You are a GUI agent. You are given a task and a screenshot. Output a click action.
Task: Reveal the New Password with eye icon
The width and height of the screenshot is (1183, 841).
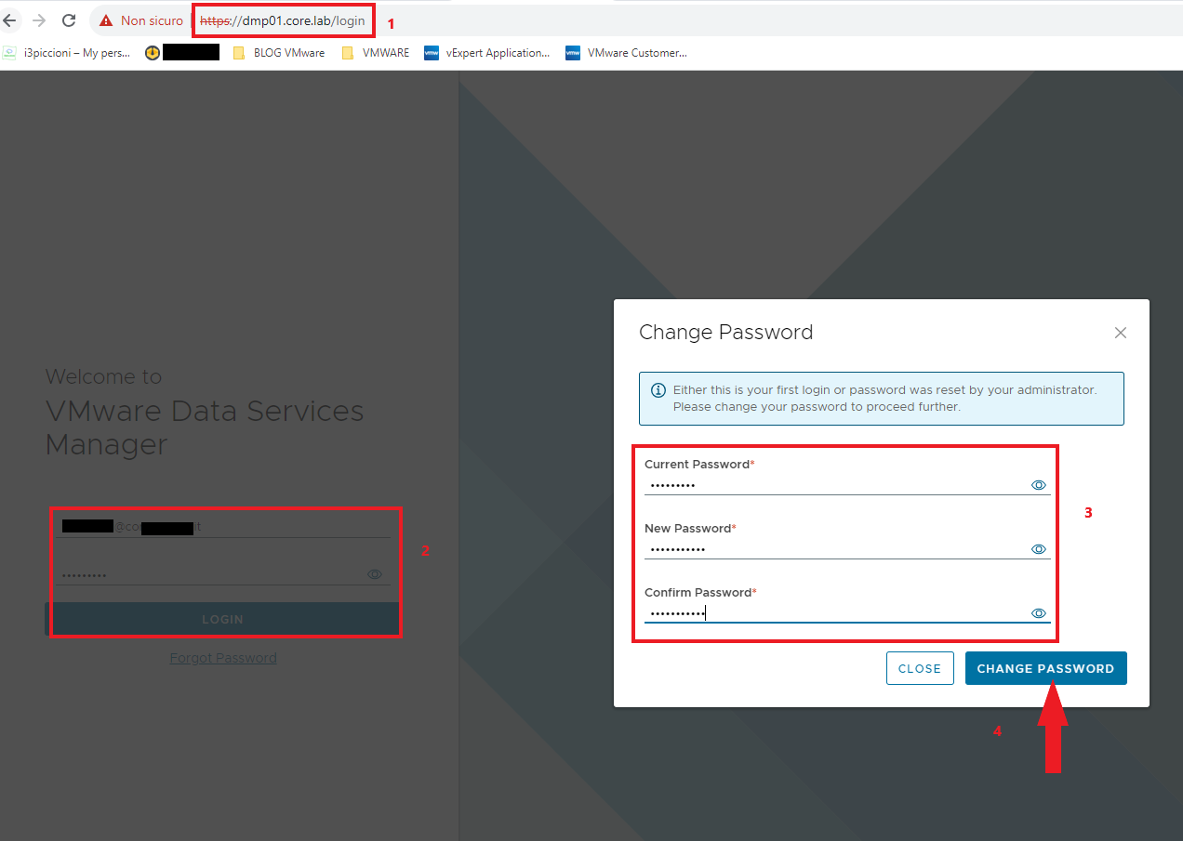point(1039,549)
